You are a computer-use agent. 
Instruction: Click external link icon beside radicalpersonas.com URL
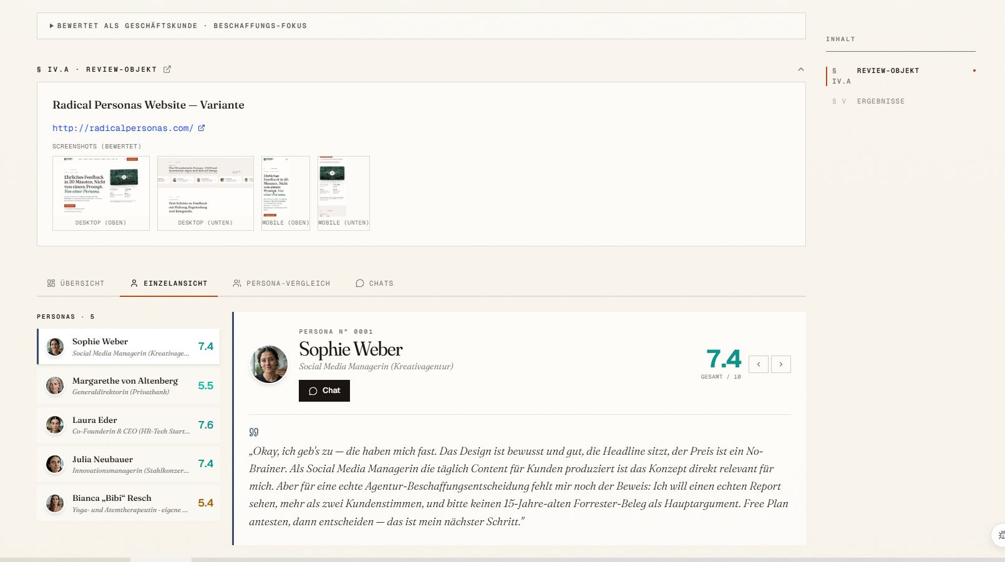click(x=201, y=128)
